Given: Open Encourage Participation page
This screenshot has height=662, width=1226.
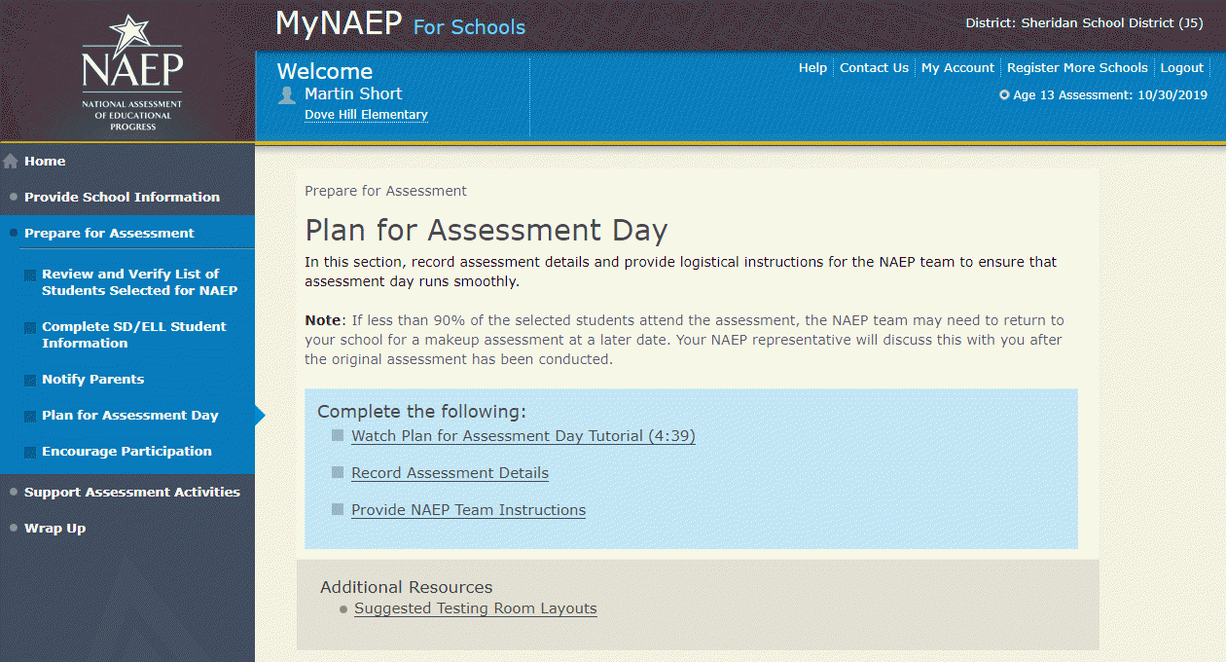Looking at the screenshot, I should [126, 452].
